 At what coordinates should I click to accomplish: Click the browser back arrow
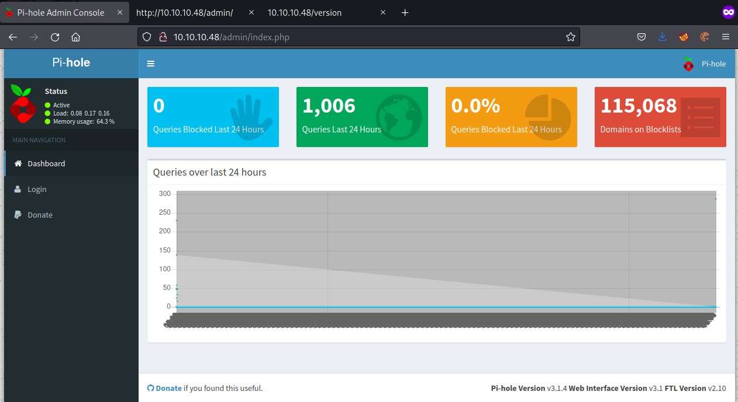pyautogui.click(x=13, y=37)
